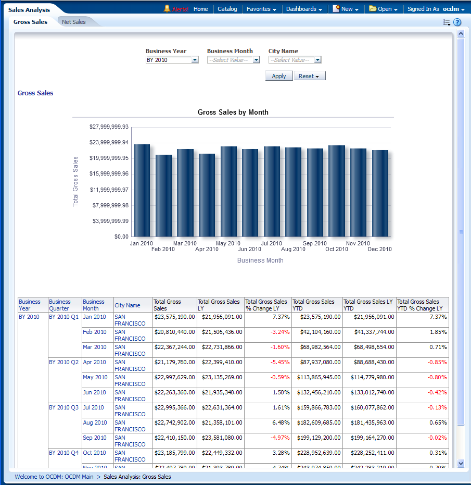The image size is (471, 485).
Task: Open the BY 2010 Q2 quarter link
Action: [x=64, y=362]
